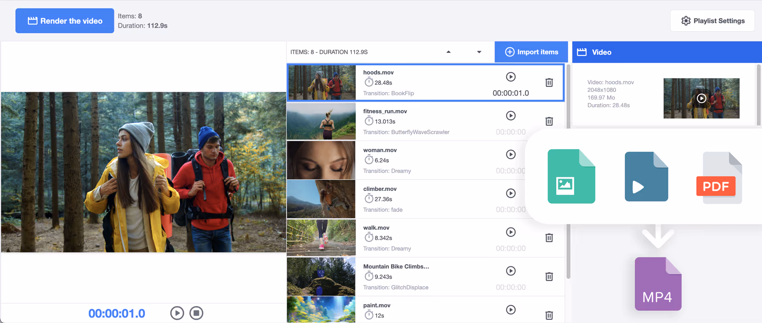This screenshot has width=762, height=323.
Task: Click Import items button
Action: point(531,52)
